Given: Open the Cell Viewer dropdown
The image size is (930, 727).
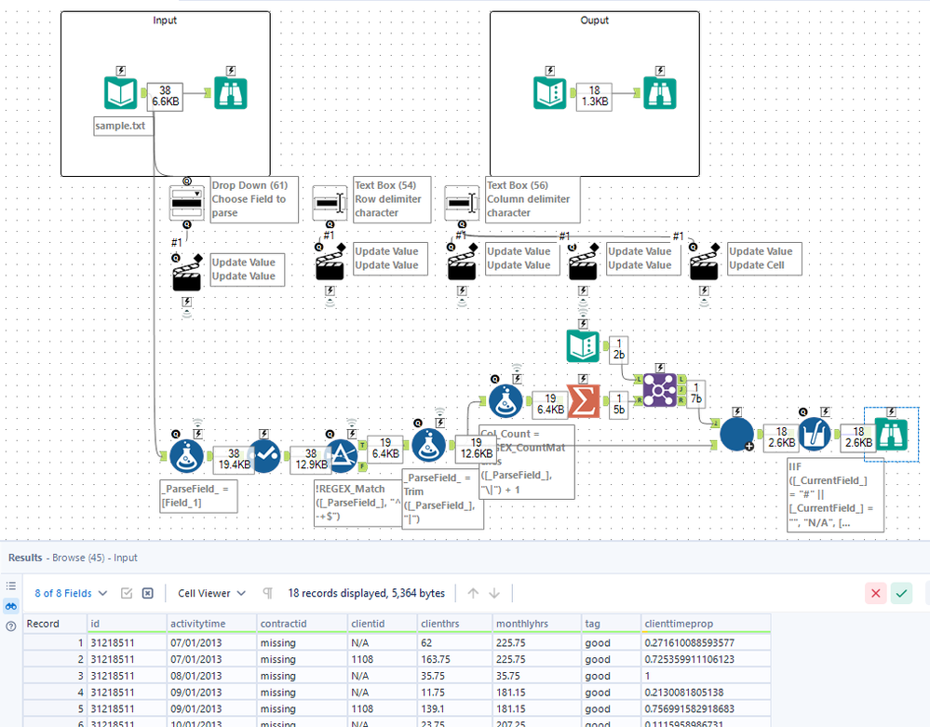Looking at the screenshot, I should [x=211, y=593].
